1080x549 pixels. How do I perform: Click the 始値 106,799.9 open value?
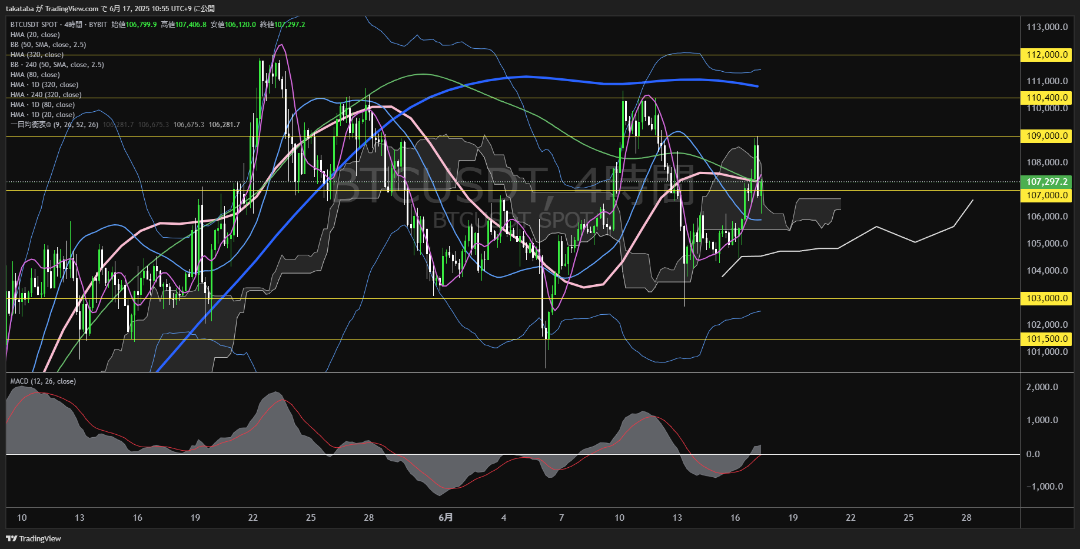[134, 25]
